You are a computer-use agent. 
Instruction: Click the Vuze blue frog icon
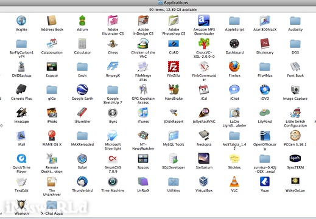[265, 181]
